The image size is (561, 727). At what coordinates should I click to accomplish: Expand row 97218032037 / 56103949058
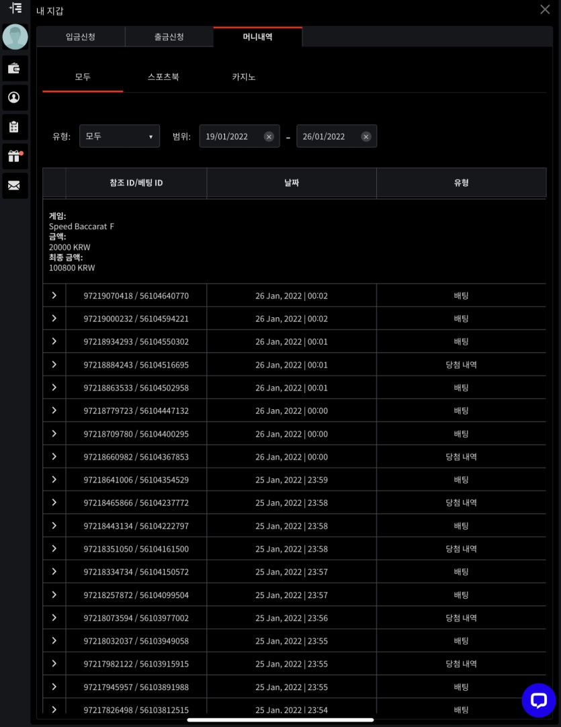[54, 640]
